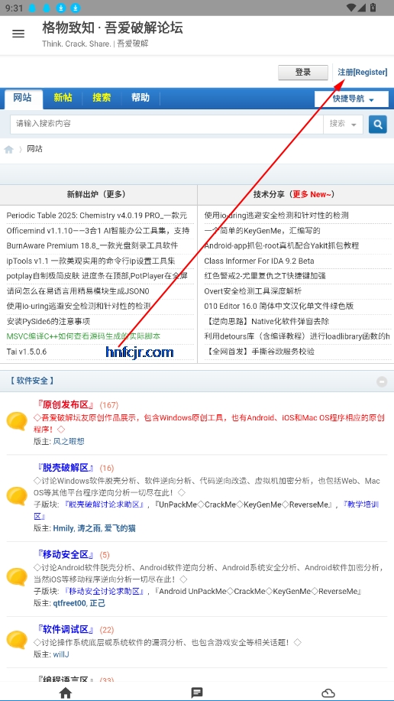This screenshot has width=394, height=701.
Task: Expand the 快捷导航 dropdown
Action: 351,99
